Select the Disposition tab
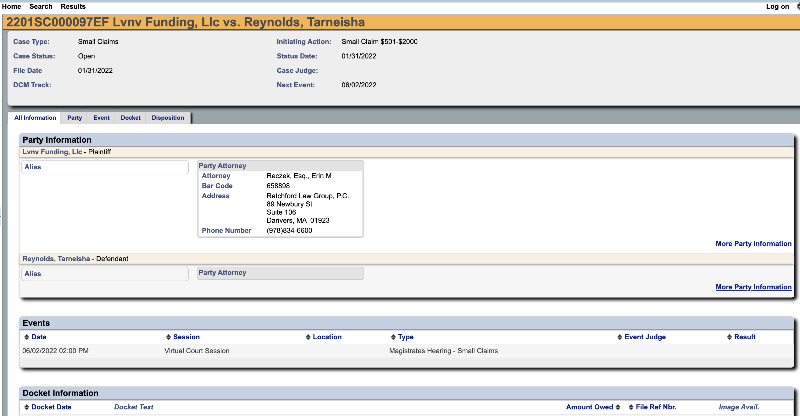 [168, 118]
